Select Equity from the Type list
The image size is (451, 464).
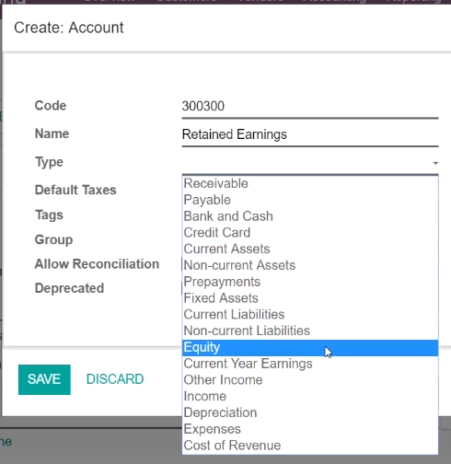coord(310,348)
